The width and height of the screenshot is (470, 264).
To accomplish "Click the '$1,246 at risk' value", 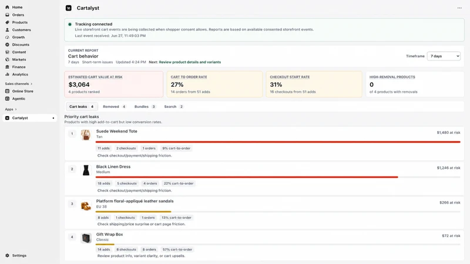I will pos(448,168).
